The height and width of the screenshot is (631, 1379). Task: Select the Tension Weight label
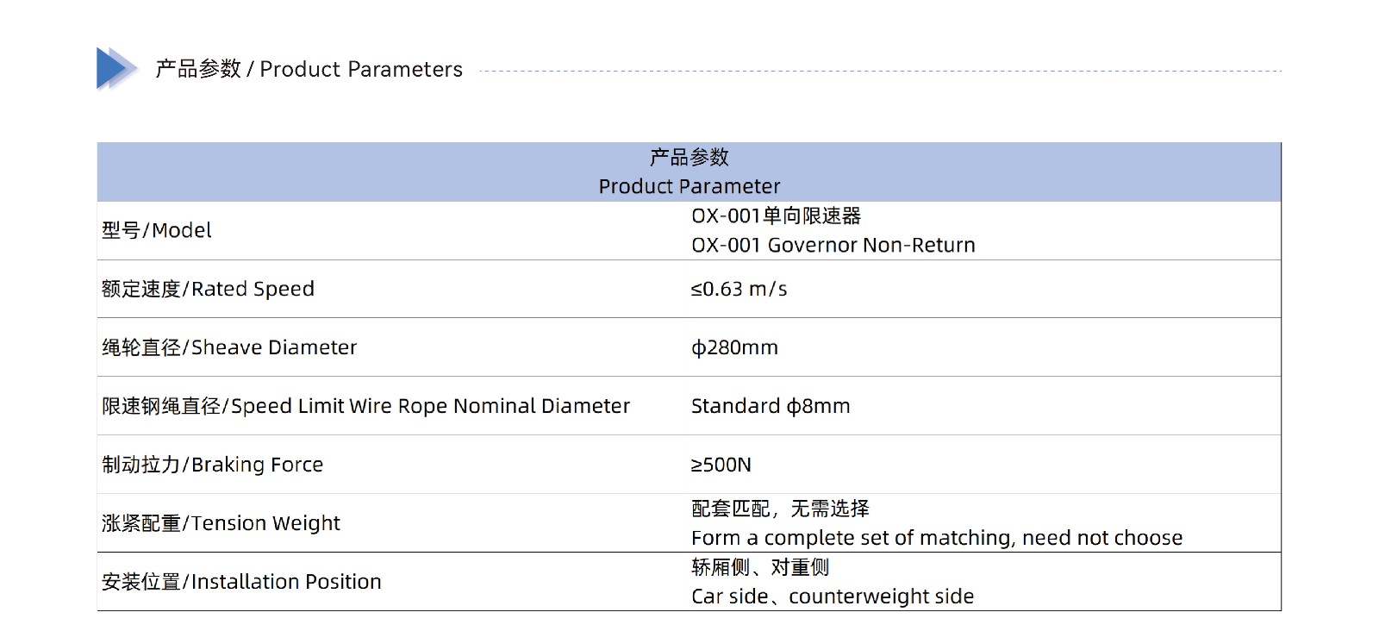[x=221, y=523]
